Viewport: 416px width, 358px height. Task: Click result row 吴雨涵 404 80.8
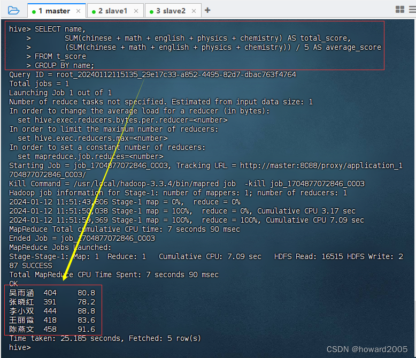52,293
